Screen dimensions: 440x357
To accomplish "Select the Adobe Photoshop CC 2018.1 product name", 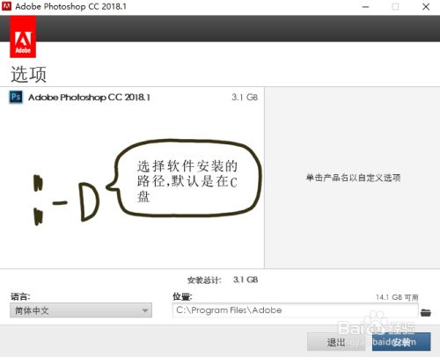I will point(89,98).
